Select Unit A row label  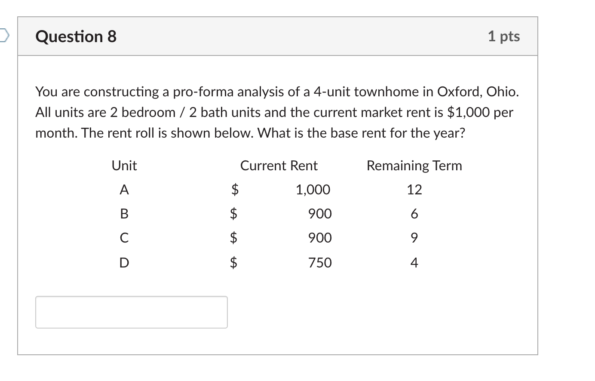[124, 190]
